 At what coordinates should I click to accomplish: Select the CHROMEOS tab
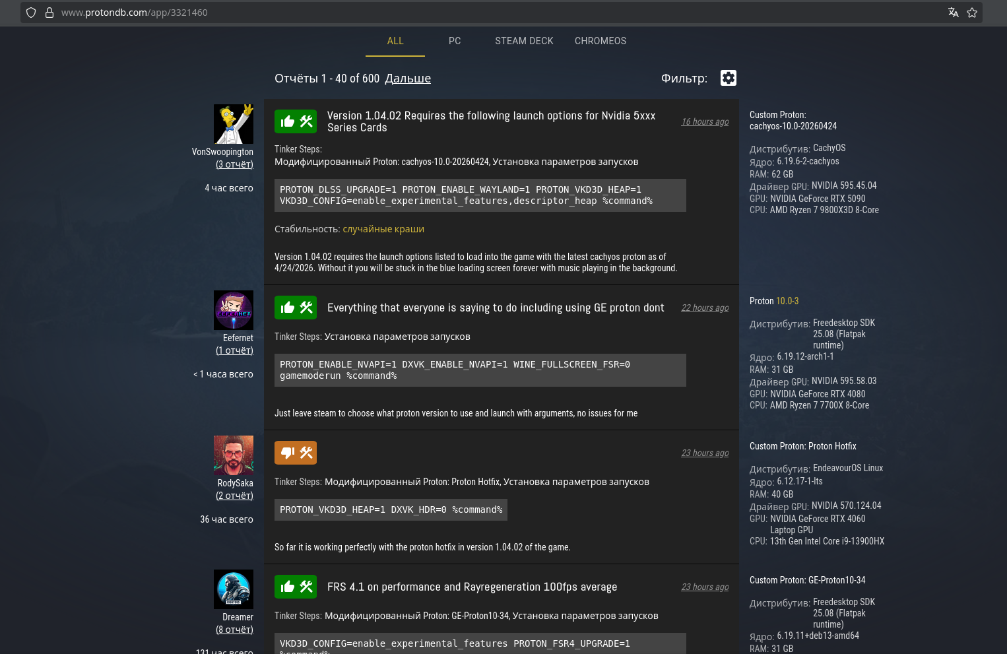(601, 41)
